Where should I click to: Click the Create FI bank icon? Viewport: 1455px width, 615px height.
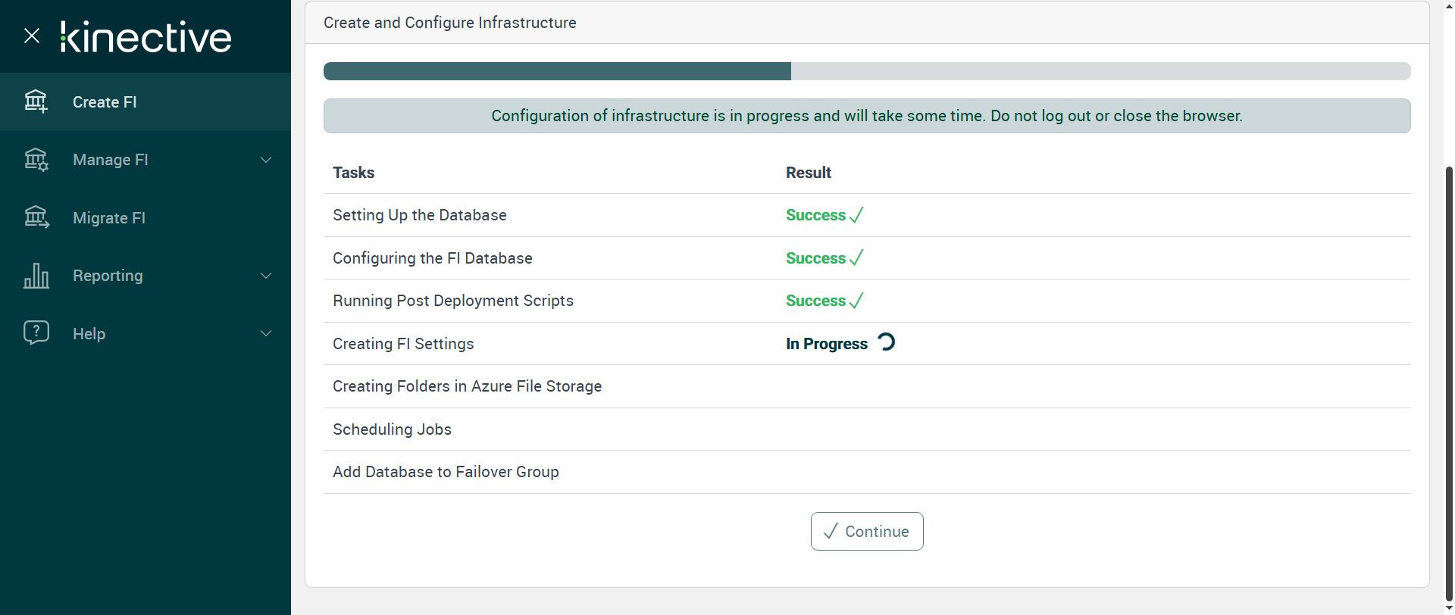click(x=36, y=101)
